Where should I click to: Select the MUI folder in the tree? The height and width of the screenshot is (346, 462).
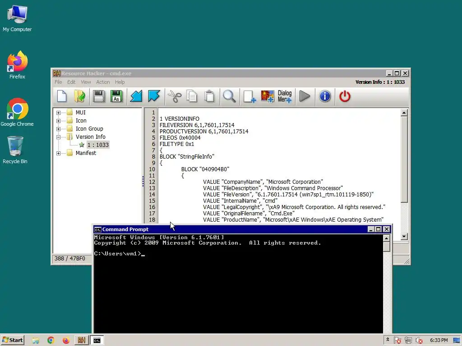click(x=80, y=112)
